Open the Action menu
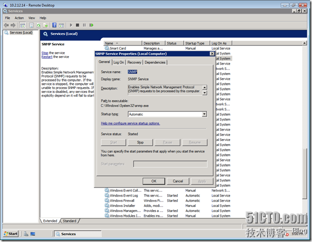Viewport: 312px width, 242px height. coord(19,18)
